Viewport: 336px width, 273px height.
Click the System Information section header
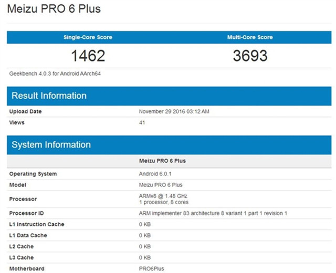coord(51,144)
